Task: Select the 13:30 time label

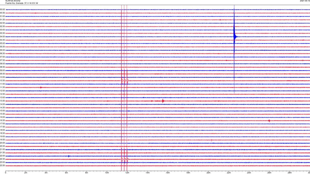Action: pyautogui.click(x=3, y=101)
